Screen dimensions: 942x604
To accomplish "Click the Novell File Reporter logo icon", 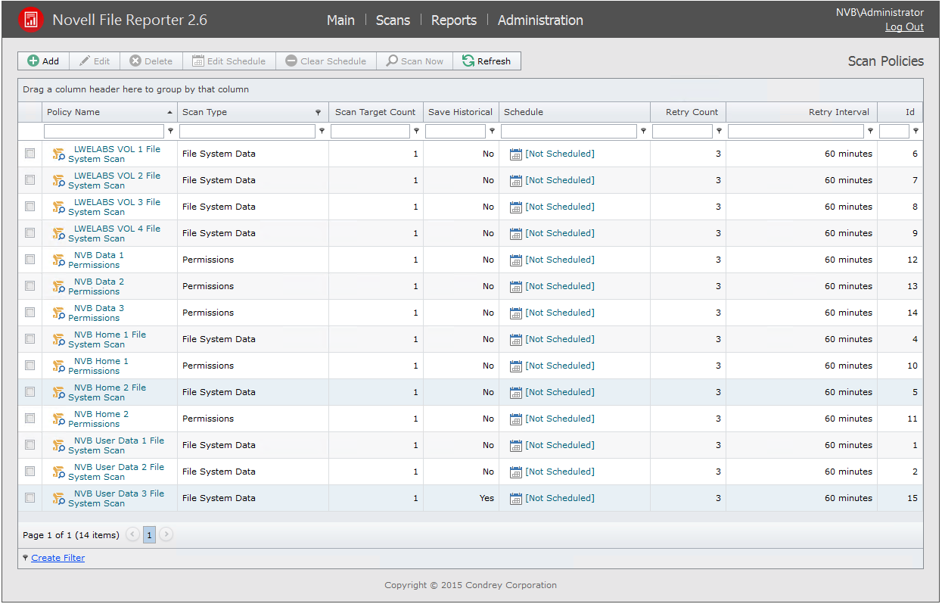I will (x=30, y=20).
